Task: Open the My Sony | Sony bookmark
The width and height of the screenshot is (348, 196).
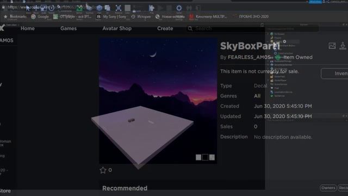Action: point(111,17)
